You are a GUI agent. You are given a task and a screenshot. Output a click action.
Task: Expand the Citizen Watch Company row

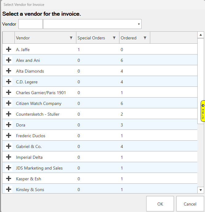[9, 103]
